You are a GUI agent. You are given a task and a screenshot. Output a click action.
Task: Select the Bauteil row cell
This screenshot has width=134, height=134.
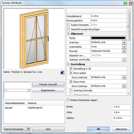(x=9, y=108)
